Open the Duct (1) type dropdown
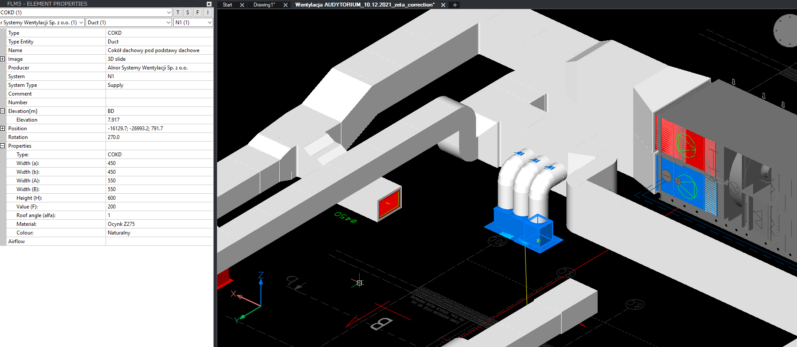This screenshot has width=797, height=347. 169,23
